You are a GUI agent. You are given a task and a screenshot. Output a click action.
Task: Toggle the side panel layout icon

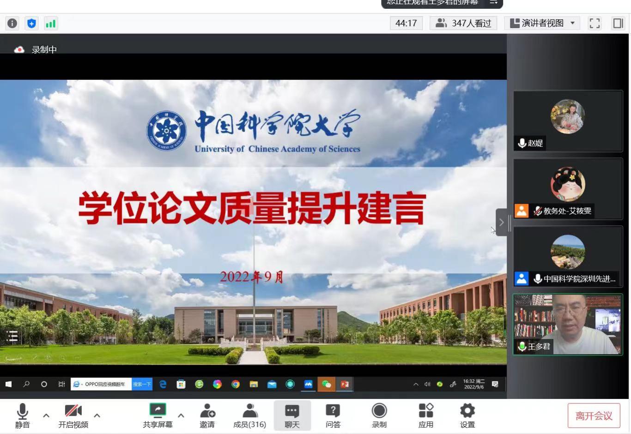click(618, 23)
